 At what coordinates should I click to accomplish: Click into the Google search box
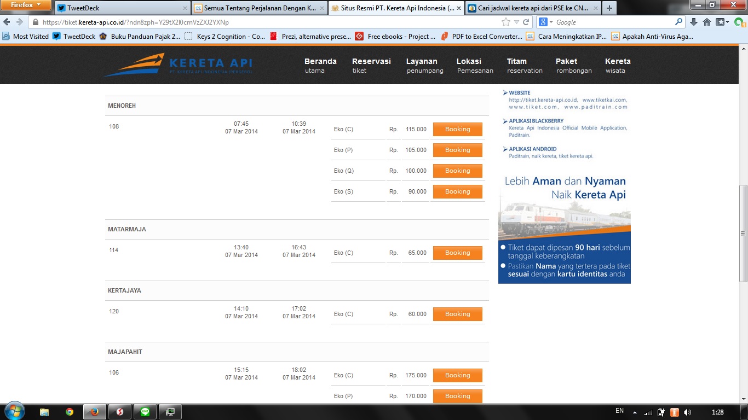click(613, 22)
